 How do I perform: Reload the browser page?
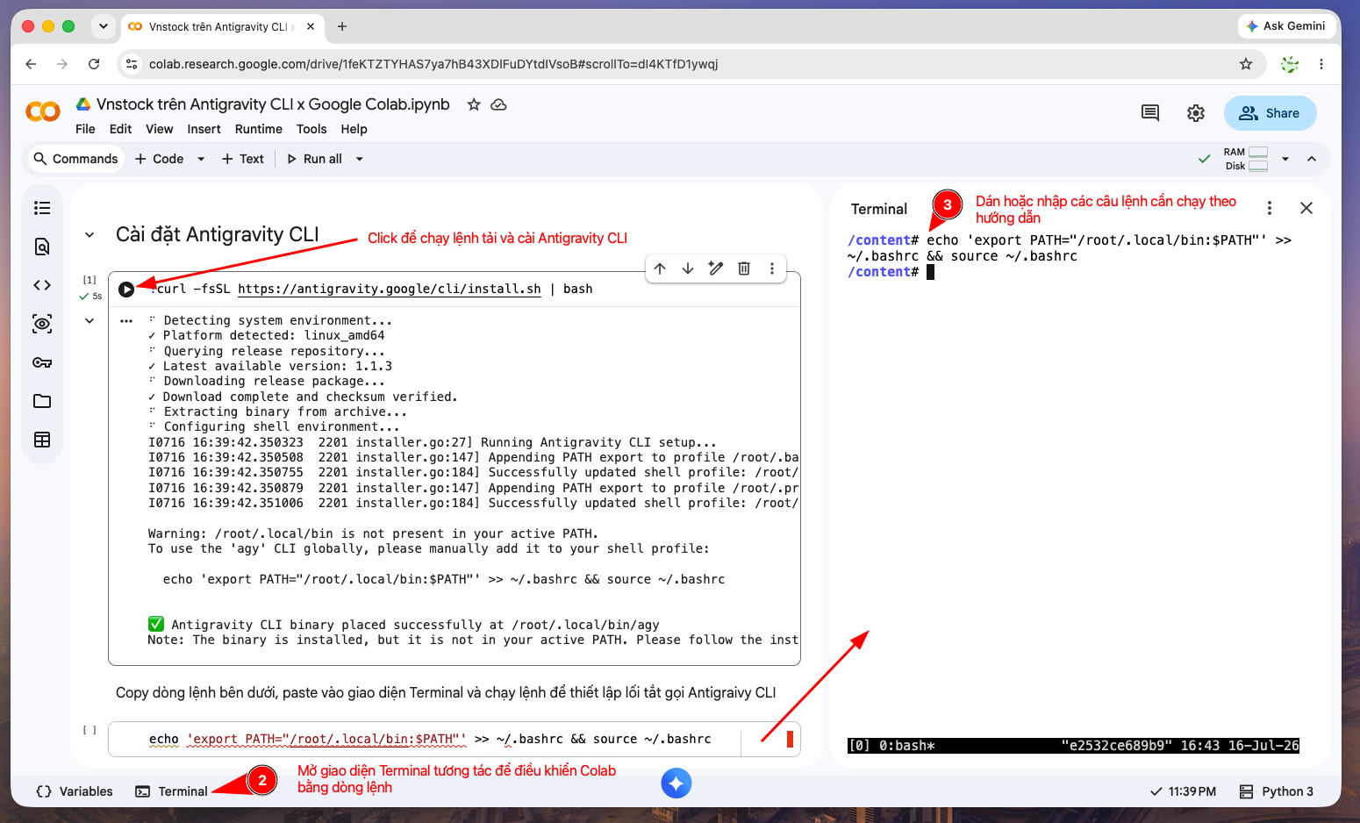(94, 64)
